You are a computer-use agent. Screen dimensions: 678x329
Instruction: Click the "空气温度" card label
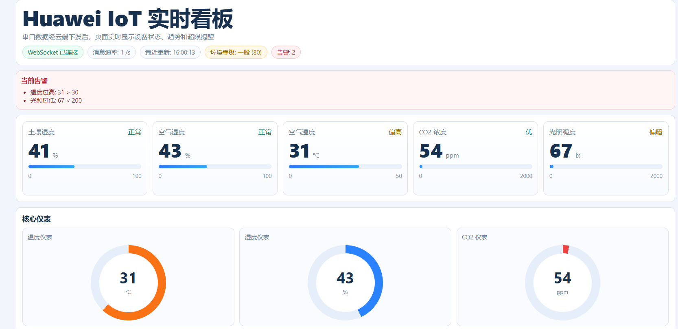pyautogui.click(x=302, y=132)
